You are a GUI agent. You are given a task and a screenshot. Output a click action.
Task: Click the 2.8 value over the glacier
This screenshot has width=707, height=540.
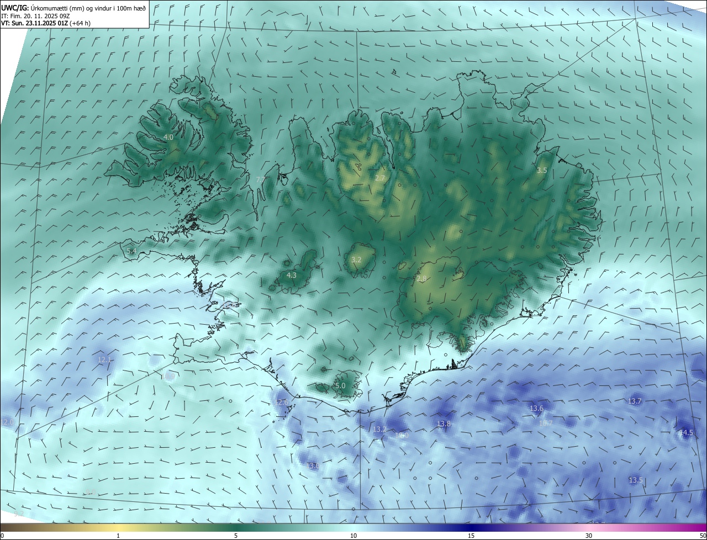[x=421, y=279]
